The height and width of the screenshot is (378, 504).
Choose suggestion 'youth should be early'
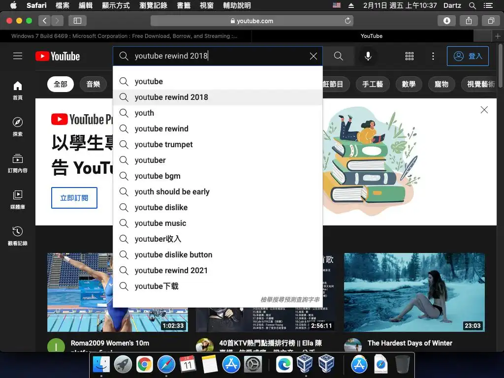pos(218,191)
